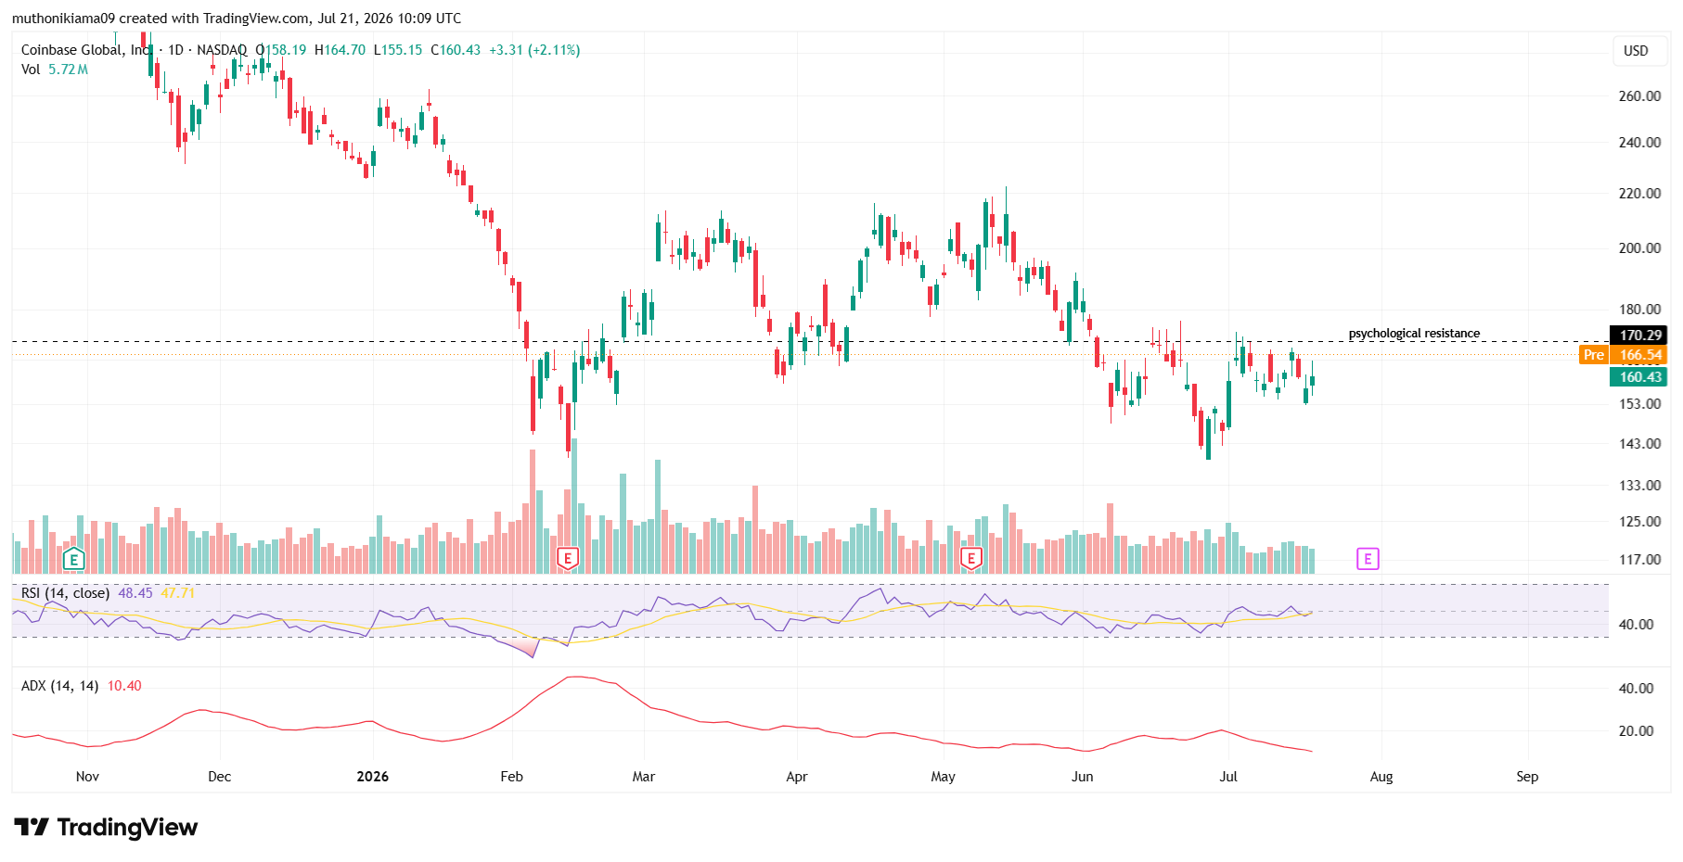Click the red earnings E marker in February
Screen dimensions: 1683x862
(568, 559)
